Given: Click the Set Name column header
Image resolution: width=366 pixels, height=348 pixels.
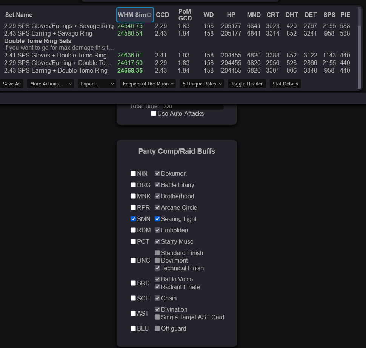Looking at the screenshot, I should pos(18,15).
